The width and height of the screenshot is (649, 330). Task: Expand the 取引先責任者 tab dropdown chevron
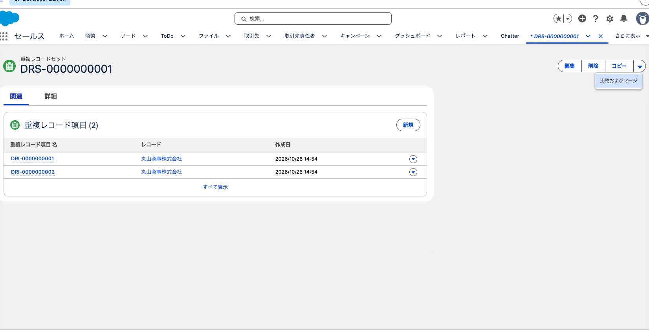pos(324,36)
